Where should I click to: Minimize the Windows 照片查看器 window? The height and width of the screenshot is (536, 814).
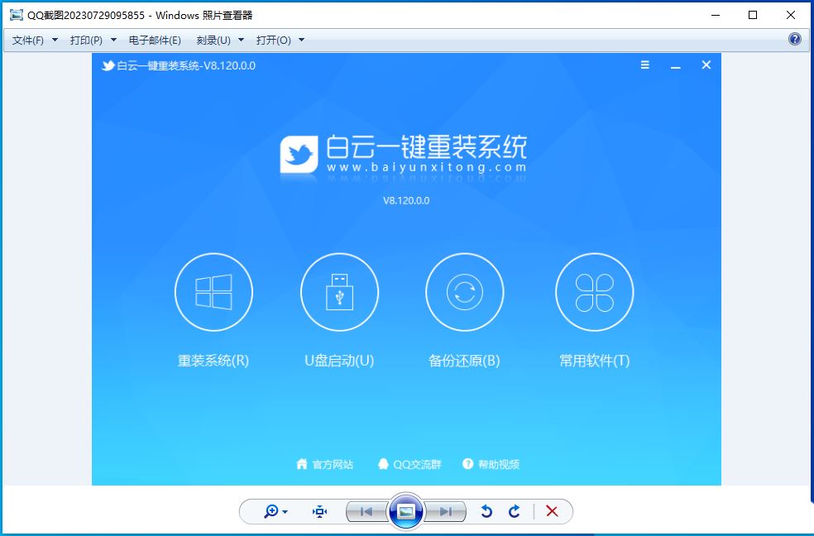pyautogui.click(x=716, y=15)
